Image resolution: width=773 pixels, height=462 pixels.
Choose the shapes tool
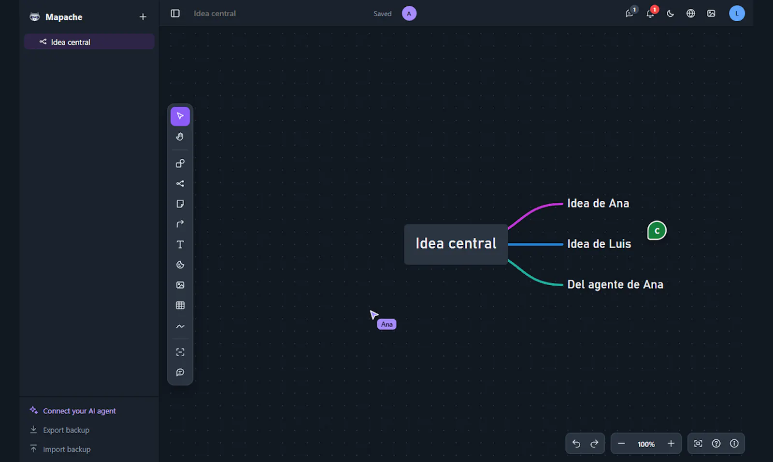(x=180, y=164)
